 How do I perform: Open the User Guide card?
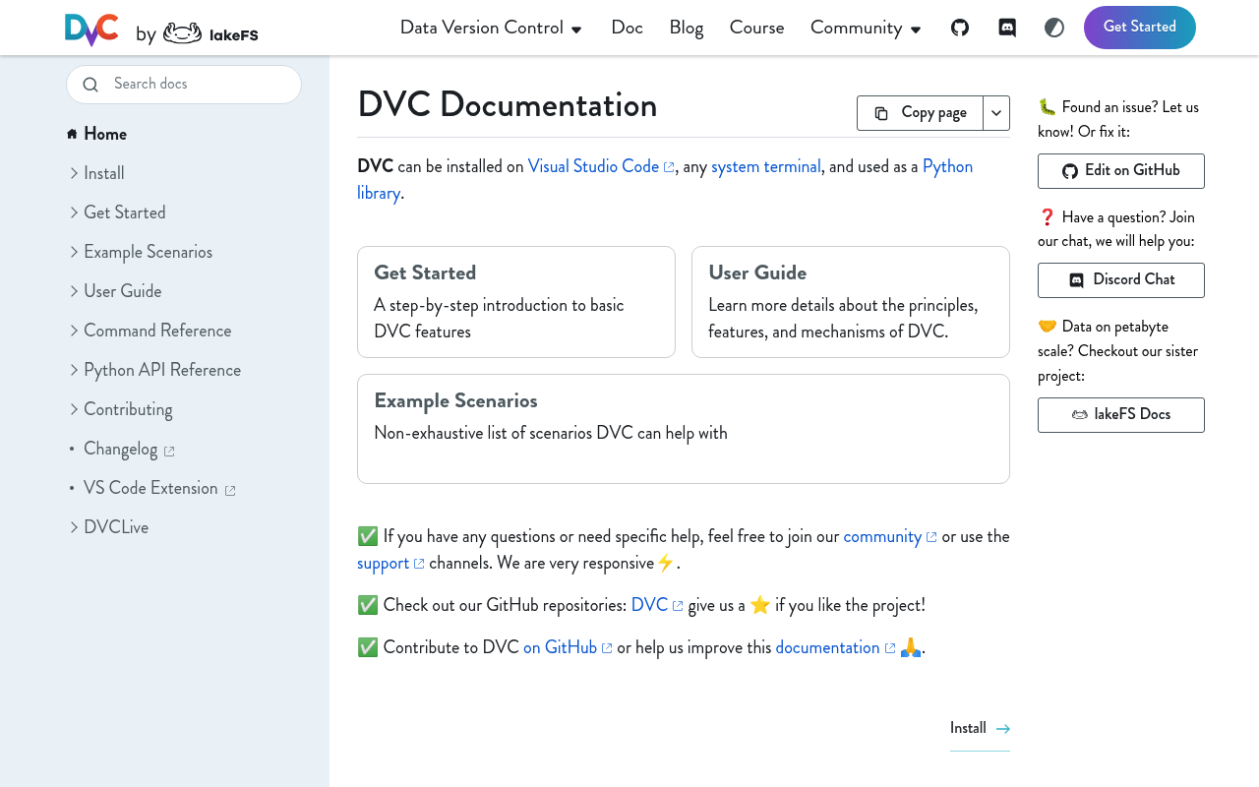pyautogui.click(x=851, y=302)
